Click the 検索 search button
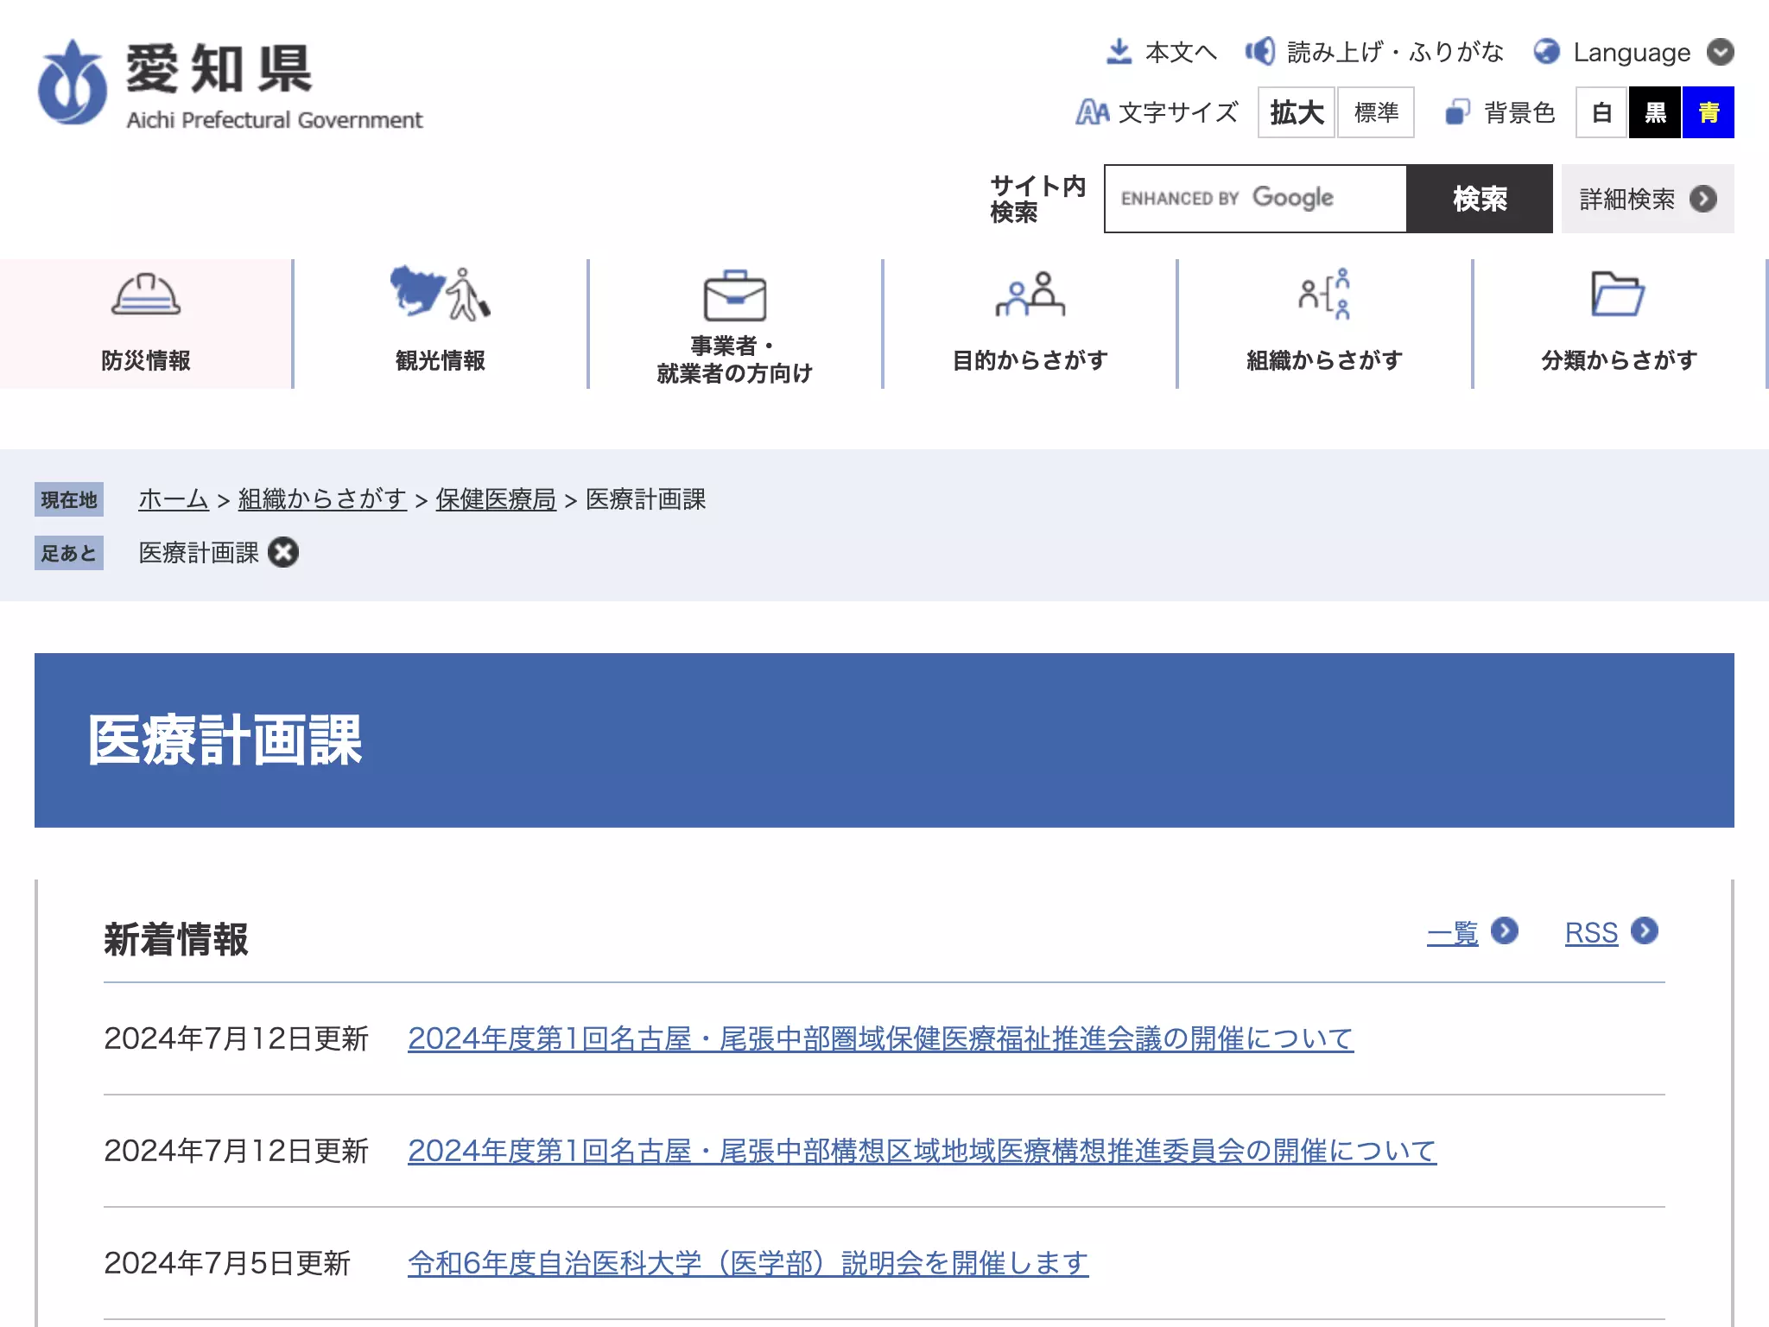 click(1480, 199)
